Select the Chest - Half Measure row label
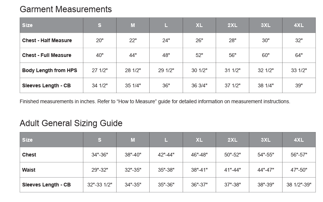 pyautogui.click(x=47, y=40)
